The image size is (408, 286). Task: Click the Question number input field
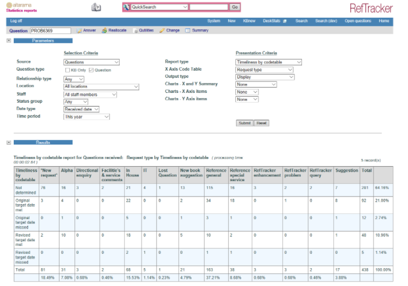coord(50,30)
